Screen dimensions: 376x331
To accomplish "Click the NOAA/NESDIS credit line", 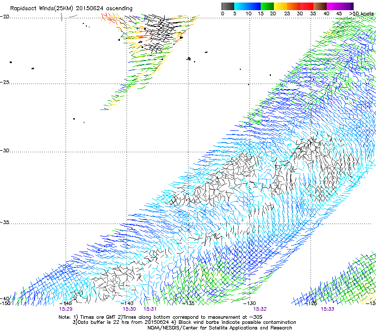I will pos(220,328).
